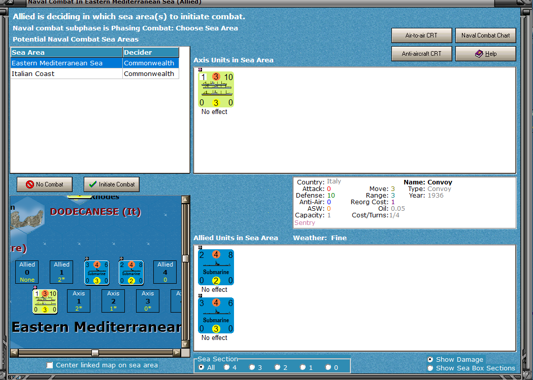Open the Anti-aircraft CRT chart

(x=421, y=54)
